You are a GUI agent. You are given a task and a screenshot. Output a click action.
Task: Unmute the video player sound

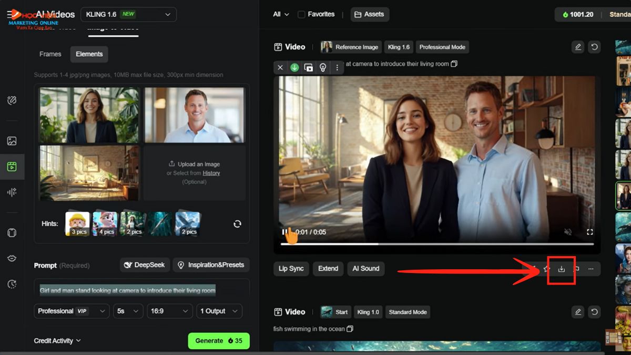[x=568, y=232]
